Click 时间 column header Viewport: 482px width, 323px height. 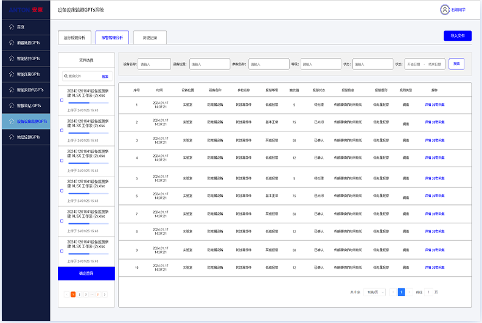[x=159, y=90]
